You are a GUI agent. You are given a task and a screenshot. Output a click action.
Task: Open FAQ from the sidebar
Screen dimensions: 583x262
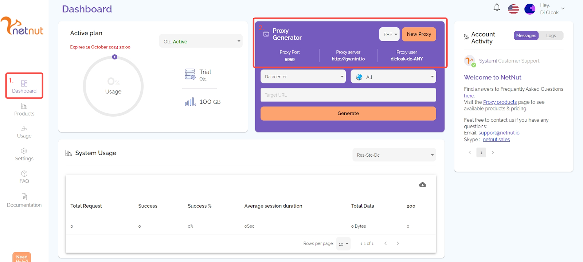(x=24, y=177)
